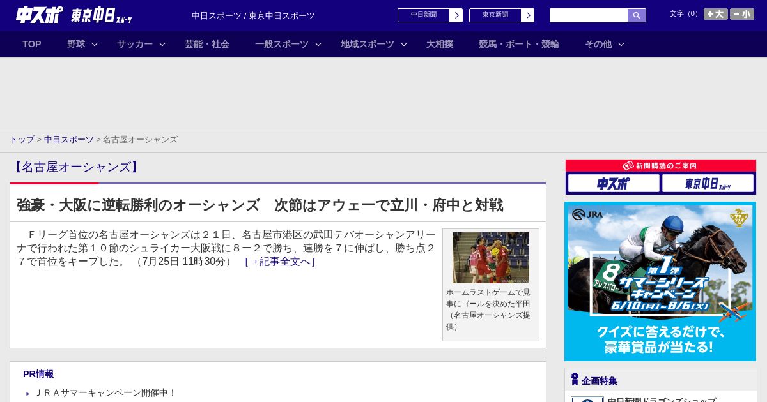The height and width of the screenshot is (402, 767).
Task: Click PR情報 heading
Action: click(38, 374)
